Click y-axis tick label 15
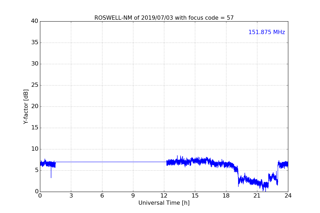This screenshot has width=320, height=213. 35,128
